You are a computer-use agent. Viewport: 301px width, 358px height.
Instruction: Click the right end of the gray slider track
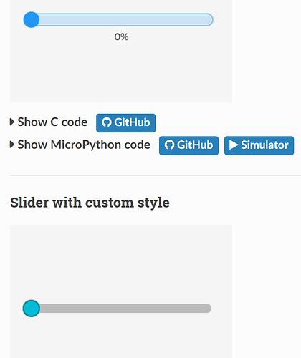[207, 309]
